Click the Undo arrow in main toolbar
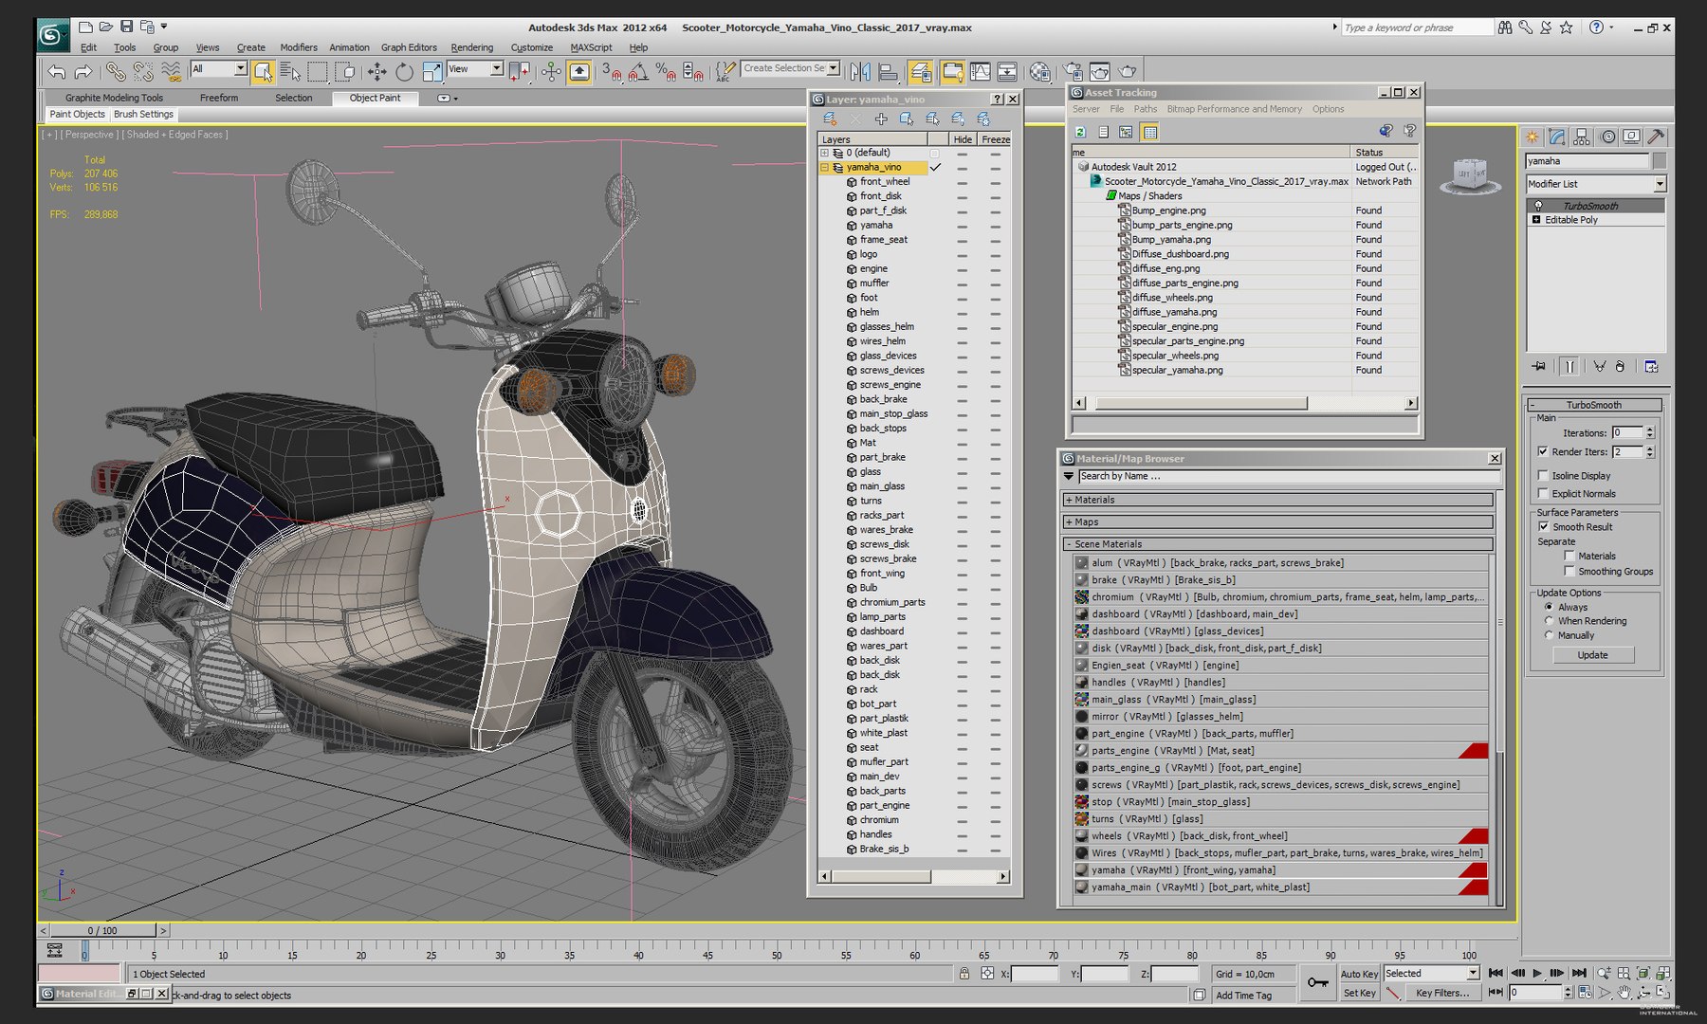The width and height of the screenshot is (1707, 1024). (57, 71)
